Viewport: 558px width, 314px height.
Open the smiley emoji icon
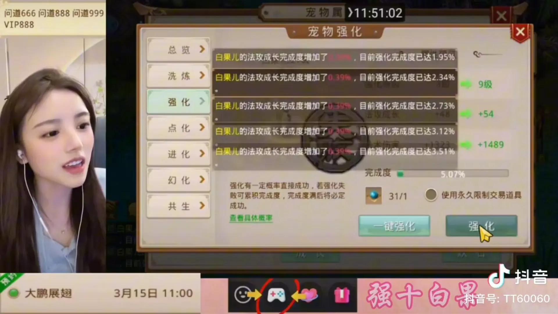pyautogui.click(x=243, y=295)
